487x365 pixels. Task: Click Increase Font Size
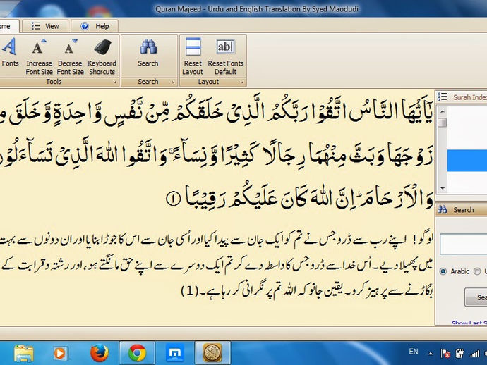tap(39, 56)
